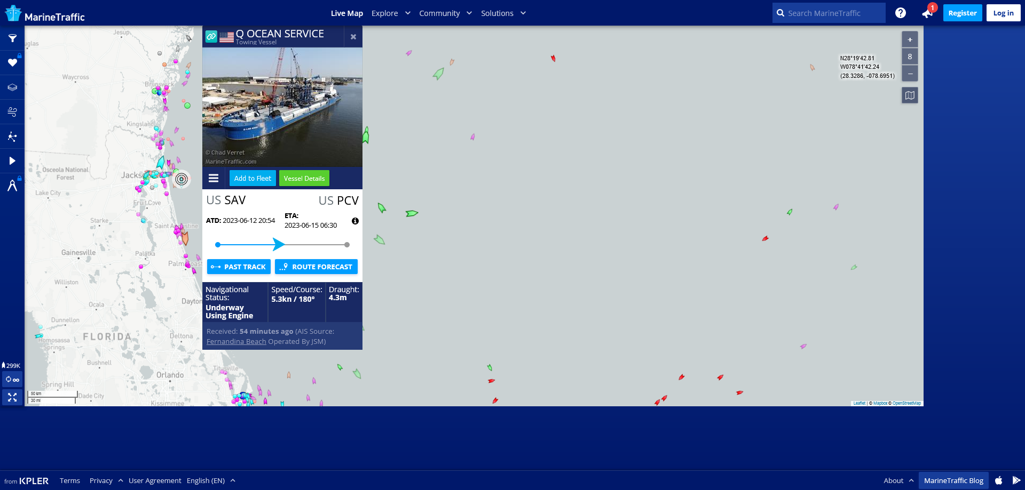This screenshot has width=1025, height=490.
Task: Open the Google Play store icon
Action: [1016, 480]
